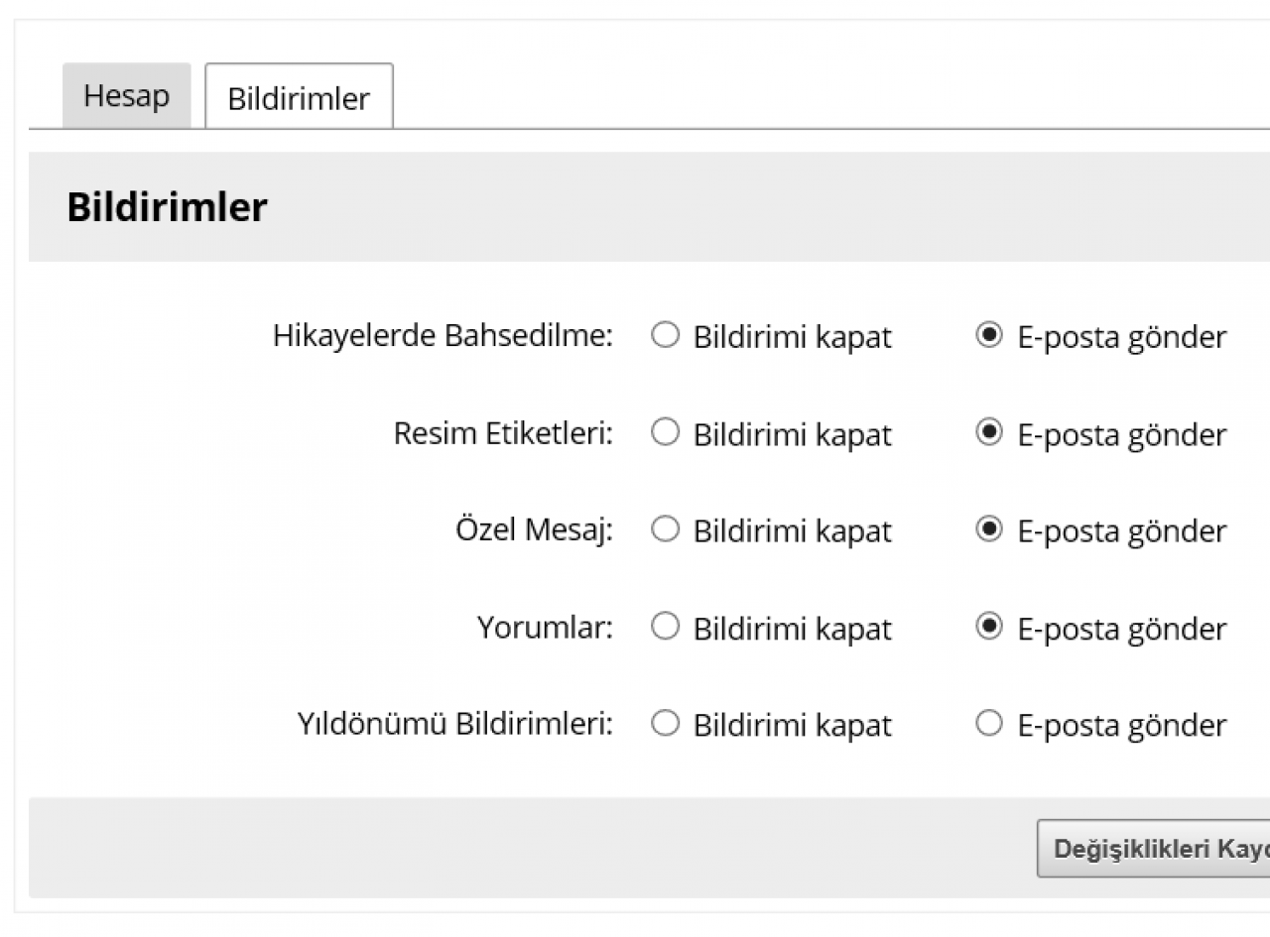The width and height of the screenshot is (1270, 937).
Task: Disable Özel Mesaj notifications
Action: tap(665, 530)
